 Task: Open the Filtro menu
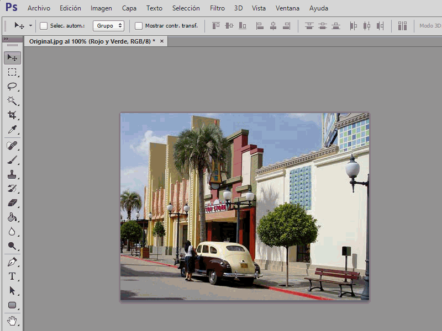pyautogui.click(x=217, y=8)
